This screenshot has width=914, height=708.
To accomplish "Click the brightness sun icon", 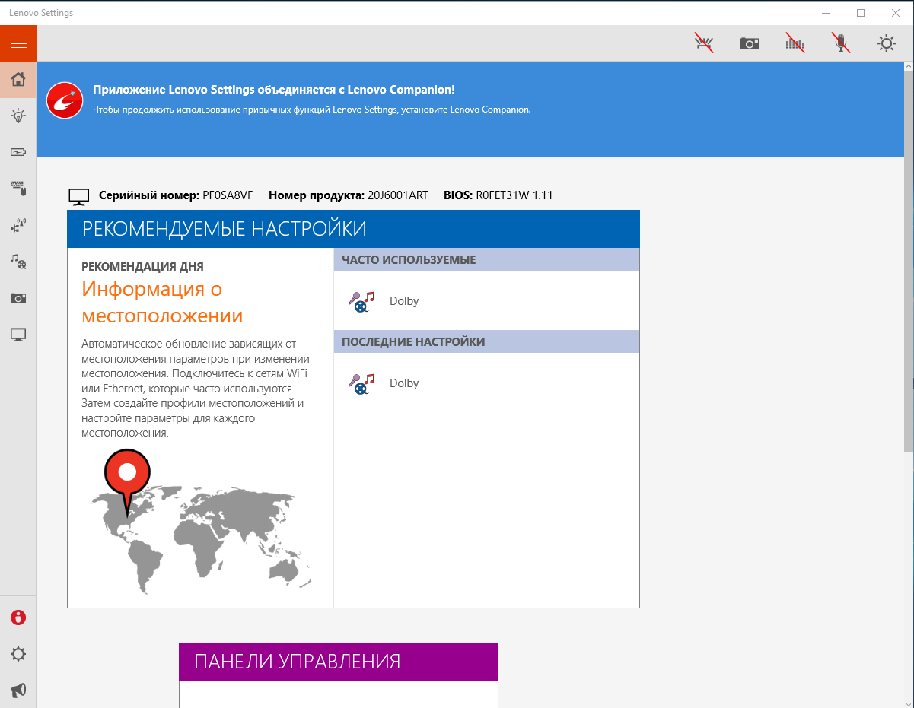I will click(887, 43).
